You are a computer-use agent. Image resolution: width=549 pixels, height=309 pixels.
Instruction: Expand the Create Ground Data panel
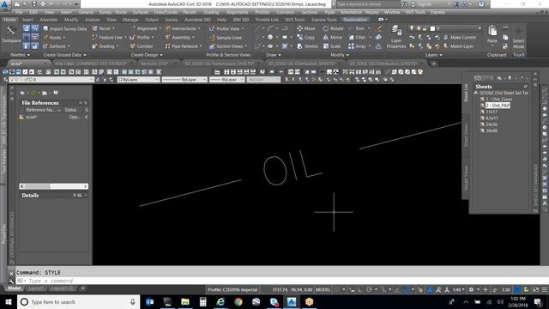[x=64, y=55]
